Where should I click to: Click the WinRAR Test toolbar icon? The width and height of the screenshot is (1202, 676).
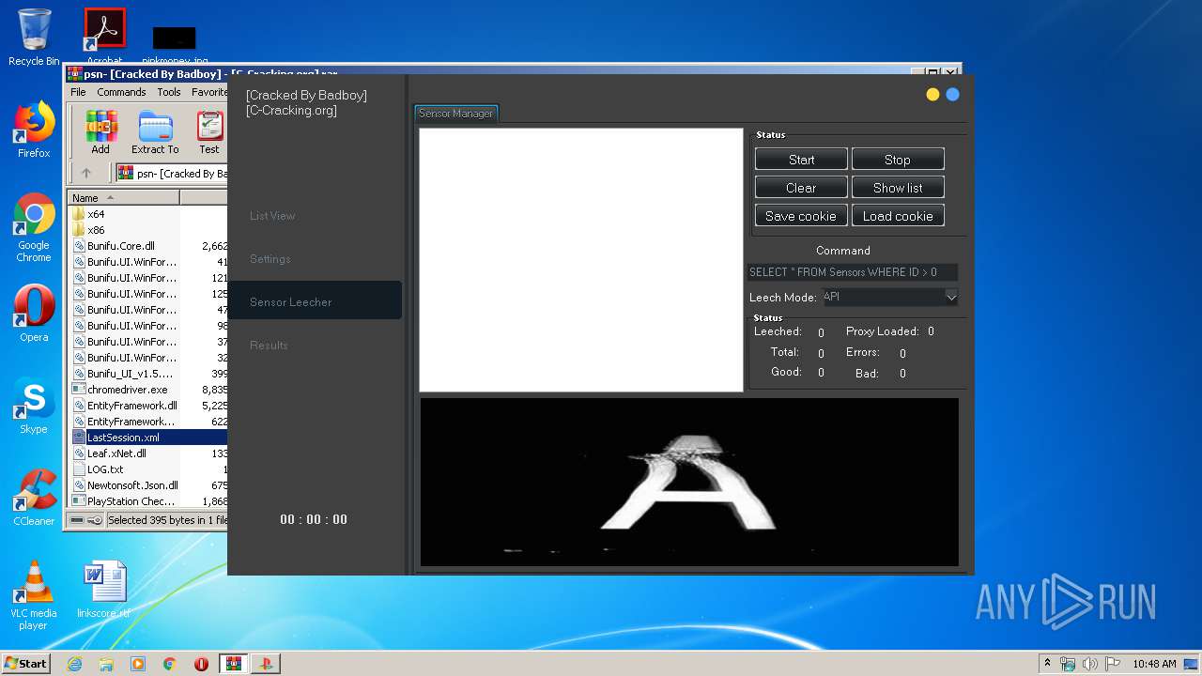click(x=209, y=132)
